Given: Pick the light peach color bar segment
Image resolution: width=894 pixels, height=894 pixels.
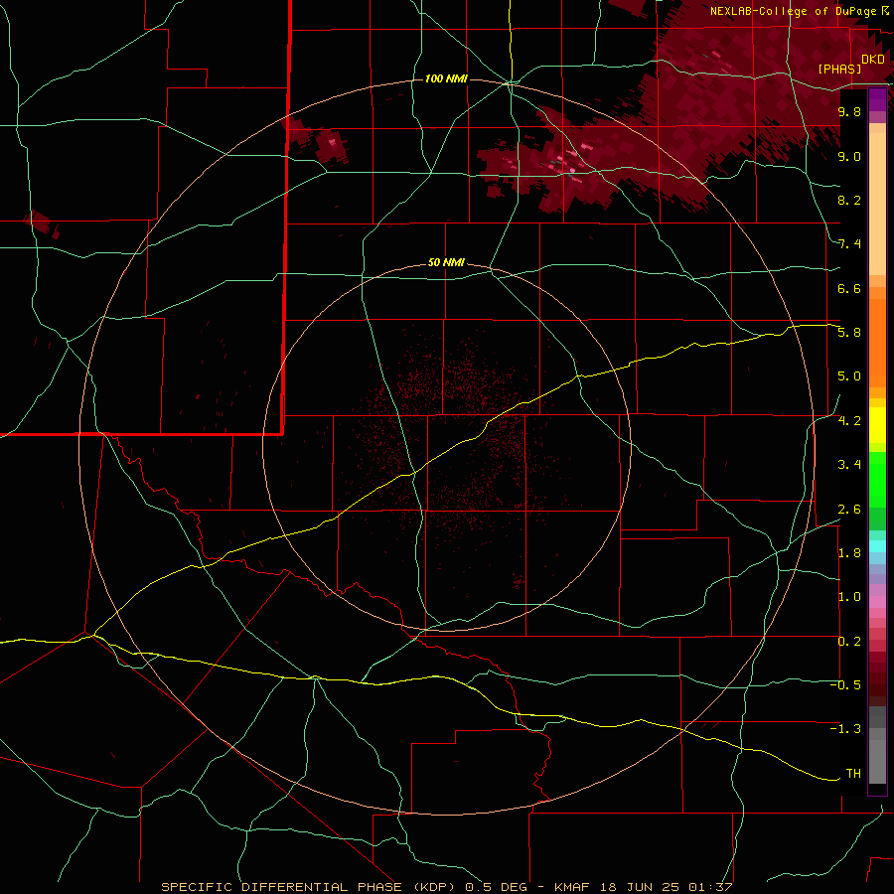Looking at the screenshot, I should coord(877,204).
